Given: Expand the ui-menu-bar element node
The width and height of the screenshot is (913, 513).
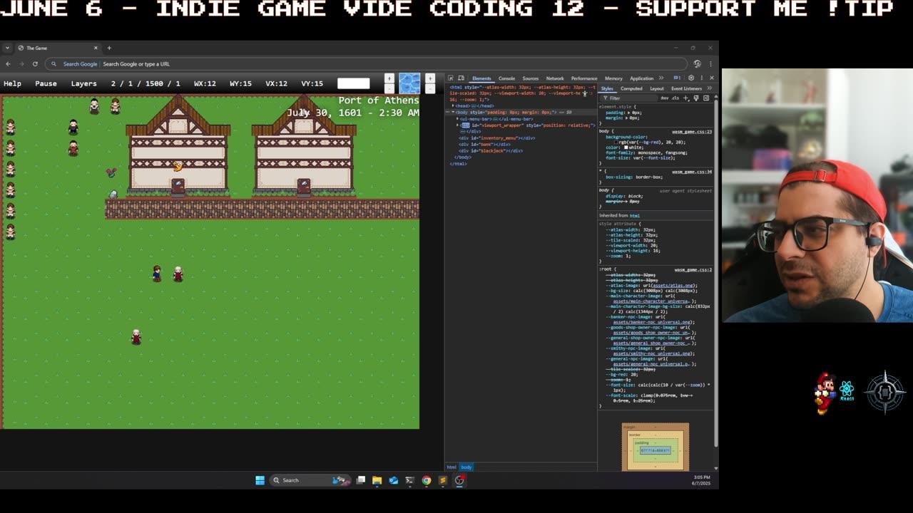Looking at the screenshot, I should pyautogui.click(x=457, y=119).
